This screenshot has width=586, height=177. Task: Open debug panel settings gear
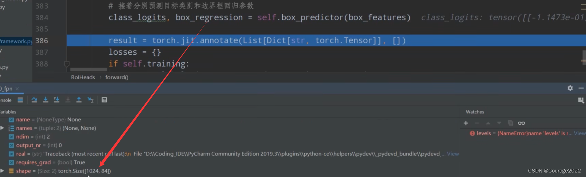tap(570, 88)
